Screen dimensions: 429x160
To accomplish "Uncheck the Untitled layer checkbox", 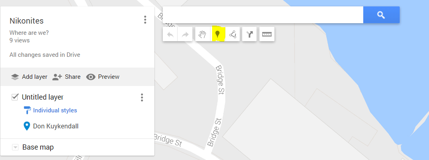I will (x=15, y=97).
